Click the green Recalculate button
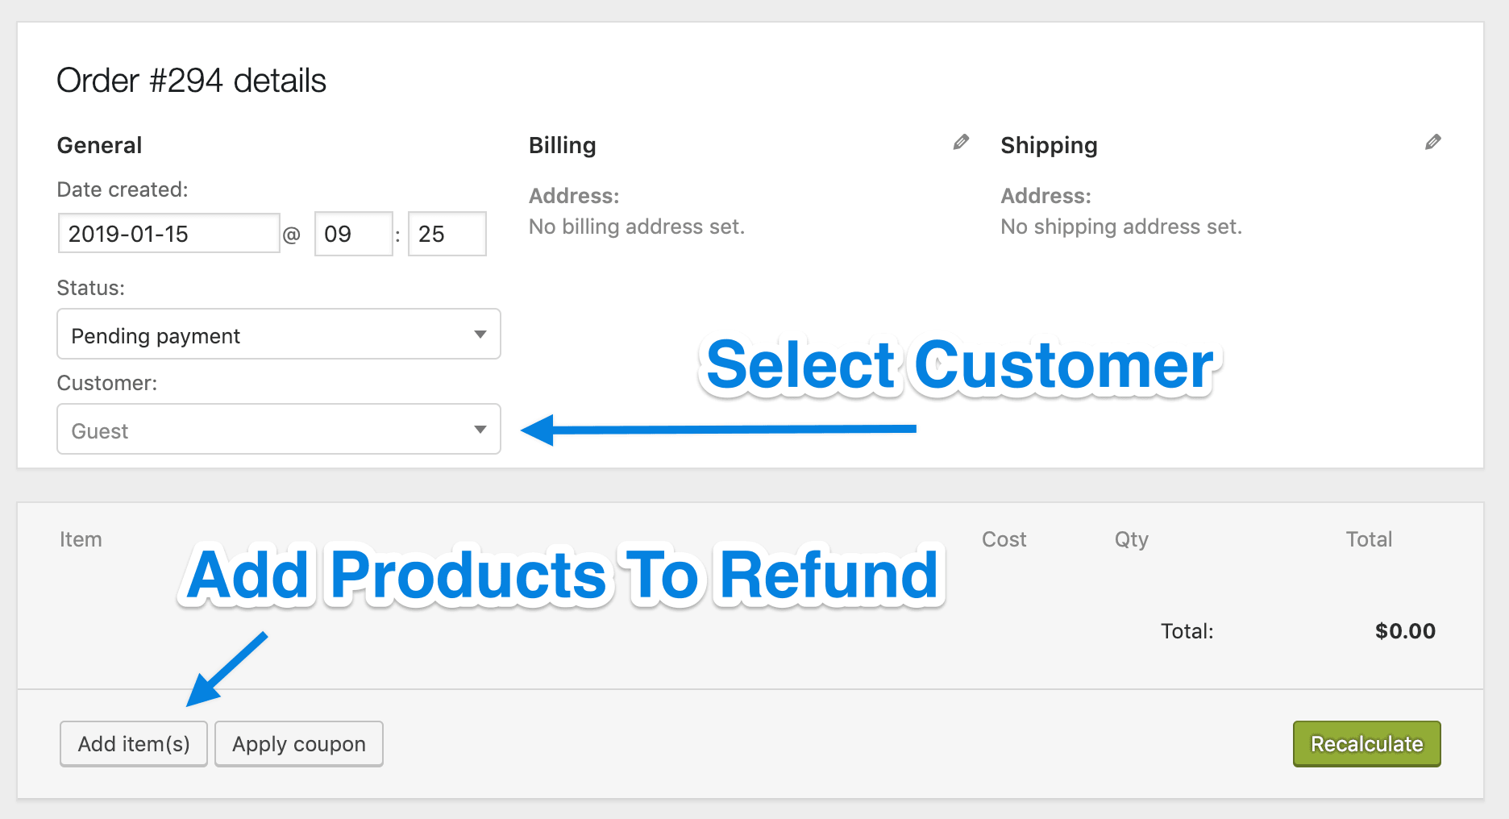The width and height of the screenshot is (1509, 819). [1367, 744]
